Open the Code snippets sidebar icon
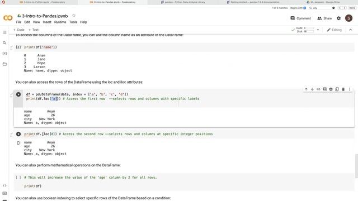Viewport: 358px width, 201px height. tap(4, 185)
